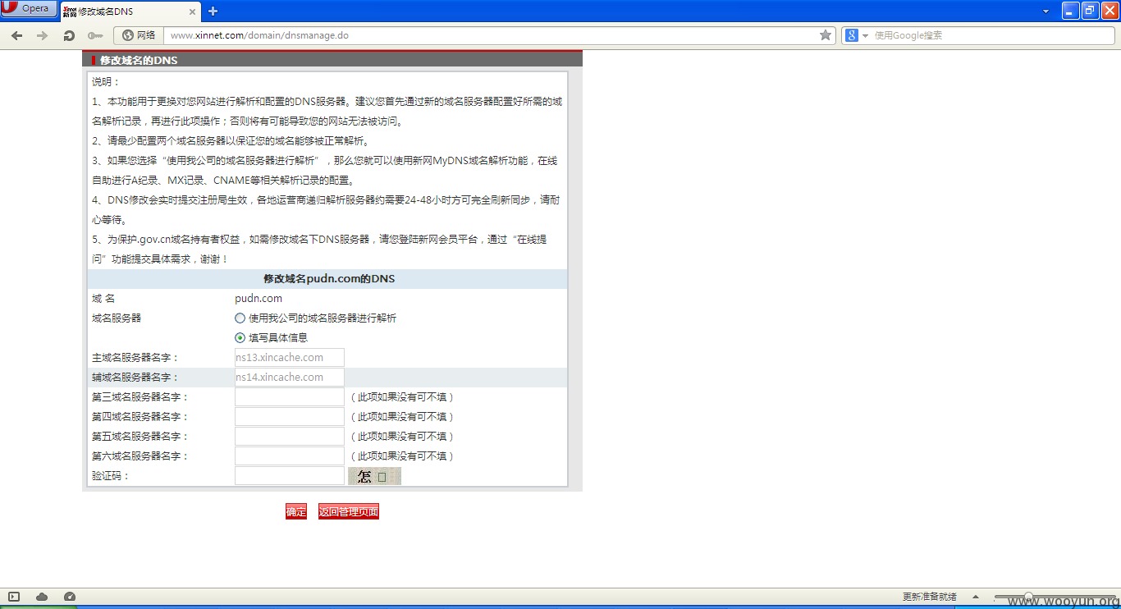Reload the page with refresh icon

click(69, 35)
